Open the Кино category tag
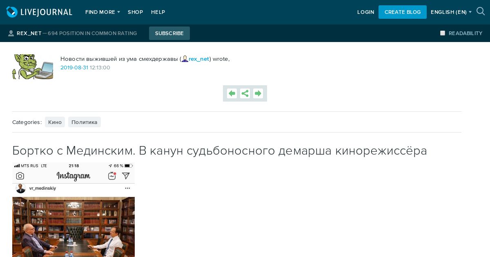Image resolution: width=490 pixels, height=257 pixels. point(55,122)
